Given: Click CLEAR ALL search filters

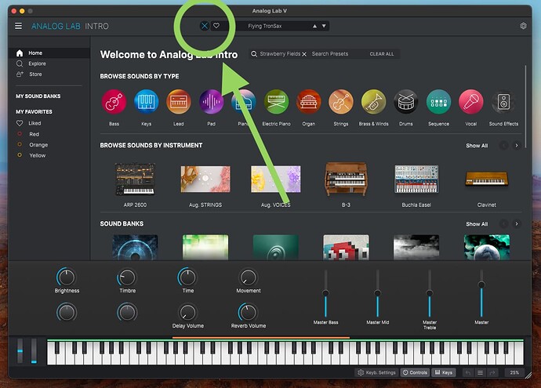Looking at the screenshot, I should (382, 54).
